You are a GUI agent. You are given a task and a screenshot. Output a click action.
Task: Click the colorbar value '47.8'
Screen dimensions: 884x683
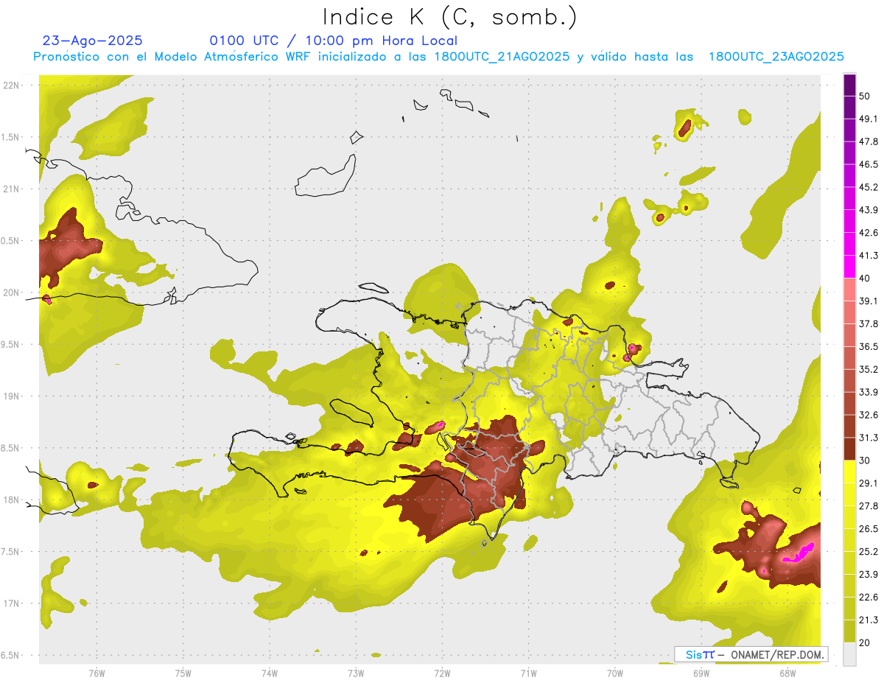coord(868,141)
